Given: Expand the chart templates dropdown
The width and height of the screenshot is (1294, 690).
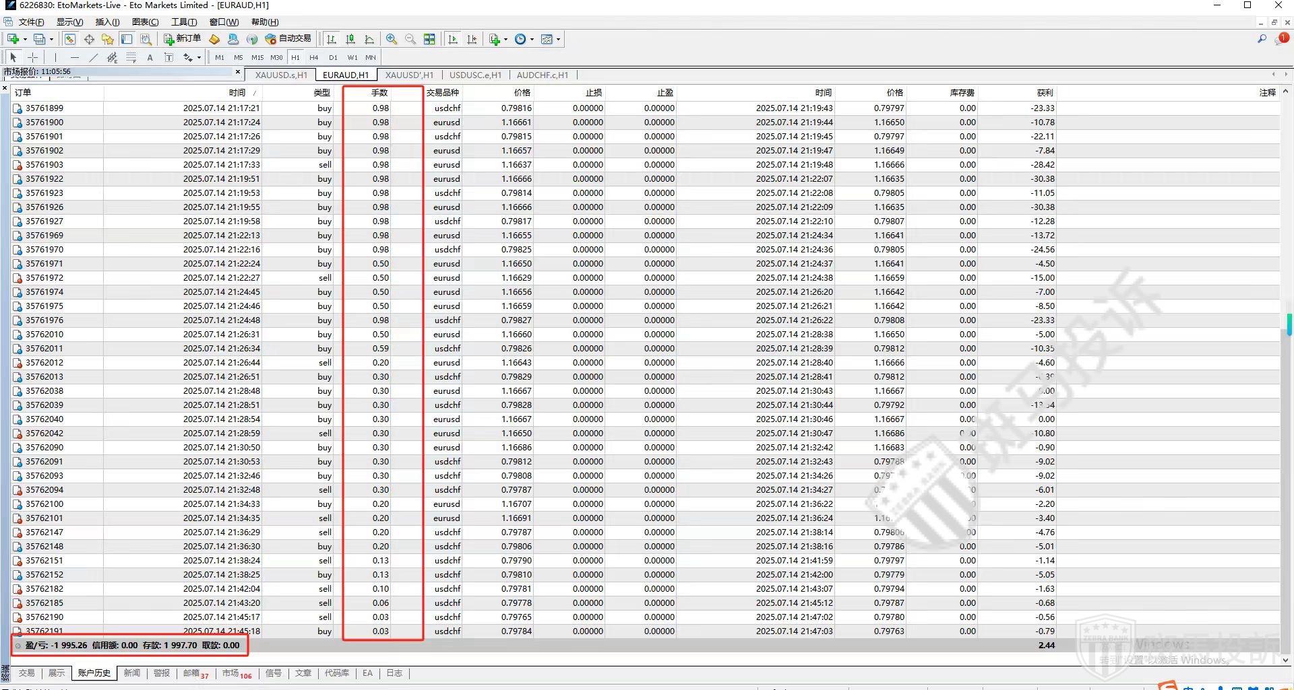Looking at the screenshot, I should (558, 39).
